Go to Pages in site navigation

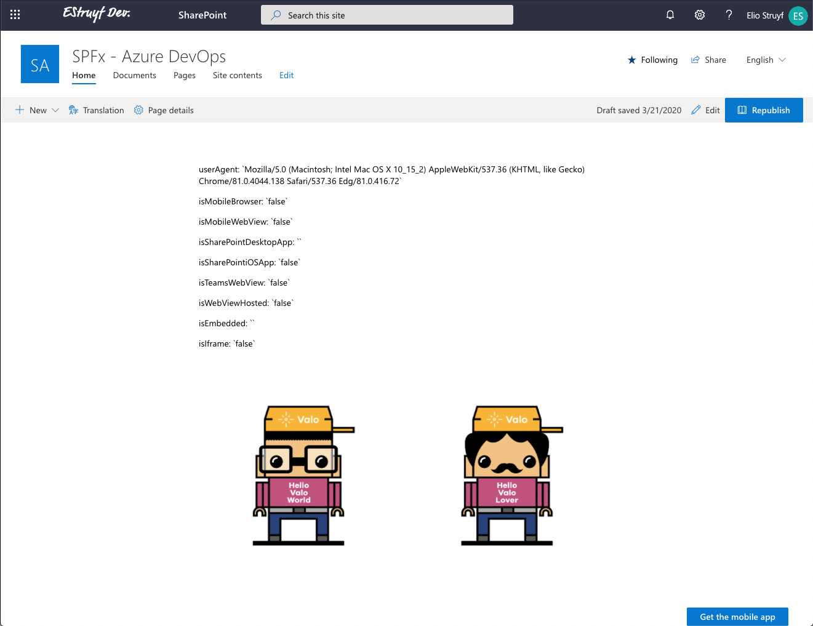click(x=185, y=75)
